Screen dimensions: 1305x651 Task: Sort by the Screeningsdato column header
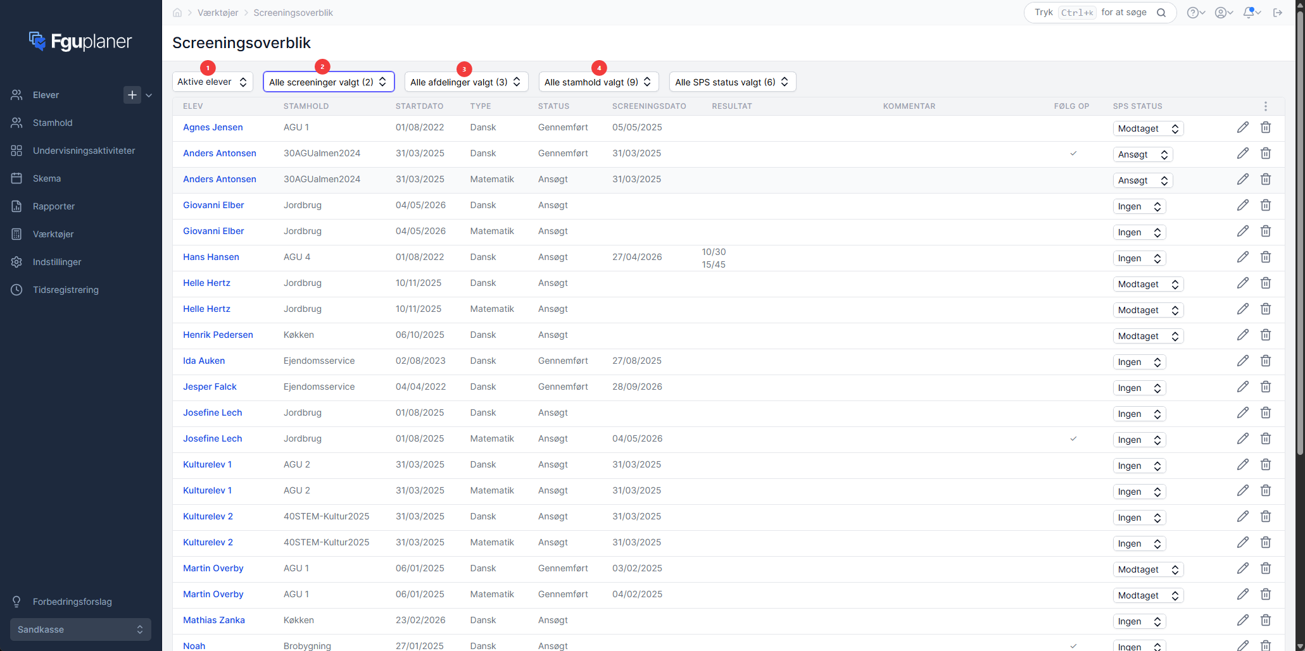pos(649,106)
